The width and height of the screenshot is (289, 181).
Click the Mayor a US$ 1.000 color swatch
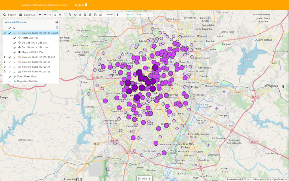click(x=19, y=52)
